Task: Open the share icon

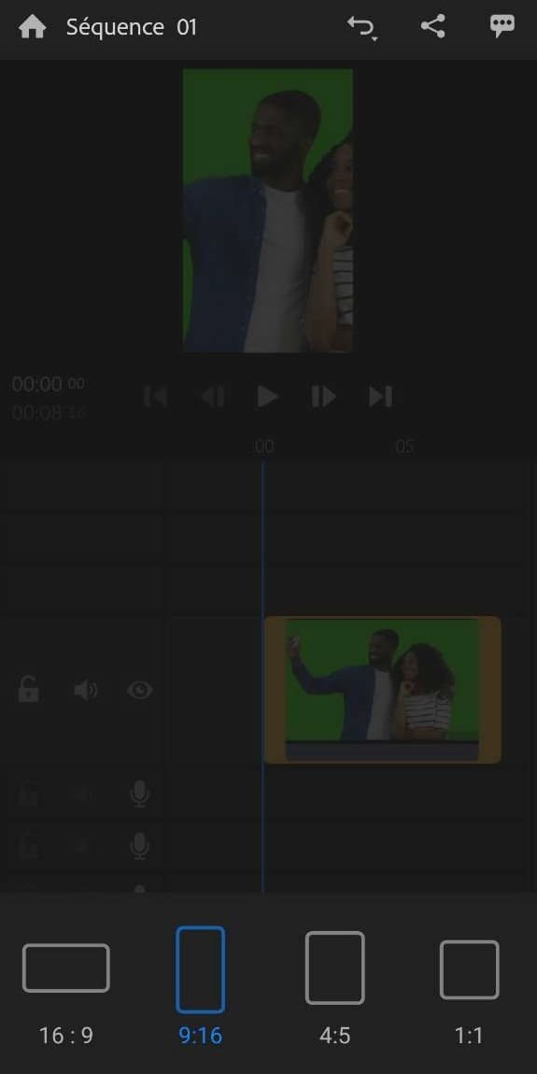Action: click(432, 27)
